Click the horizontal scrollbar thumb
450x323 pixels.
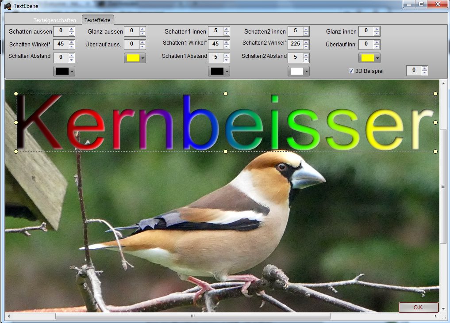pos(192,316)
